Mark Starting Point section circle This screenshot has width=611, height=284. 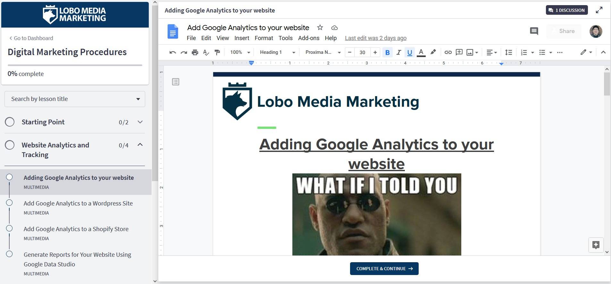[10, 122]
